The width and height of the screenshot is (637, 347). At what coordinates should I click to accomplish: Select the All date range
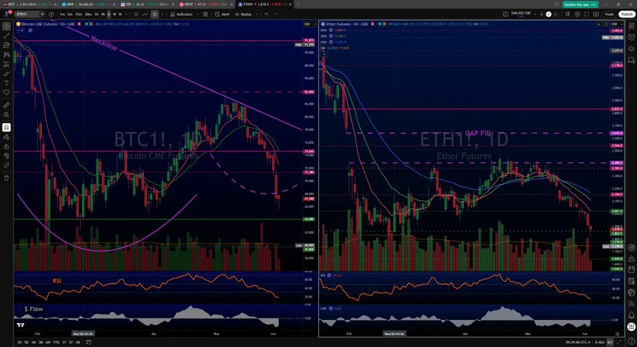click(78, 342)
